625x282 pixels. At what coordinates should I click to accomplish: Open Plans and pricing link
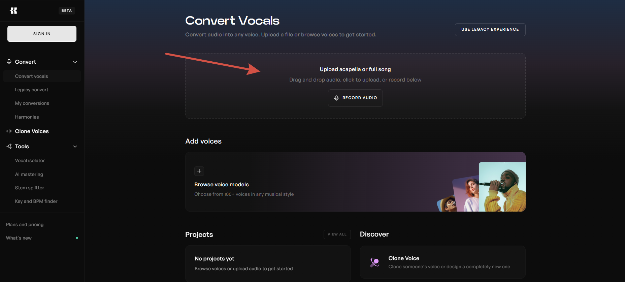pyautogui.click(x=25, y=224)
